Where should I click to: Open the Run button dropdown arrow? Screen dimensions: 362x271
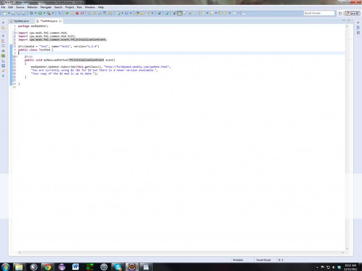coord(43,13)
